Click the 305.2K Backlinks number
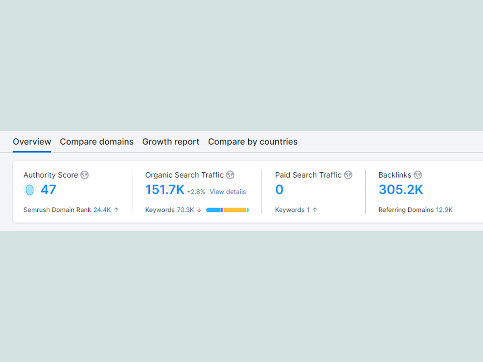This screenshot has height=362, width=483. coord(401,190)
